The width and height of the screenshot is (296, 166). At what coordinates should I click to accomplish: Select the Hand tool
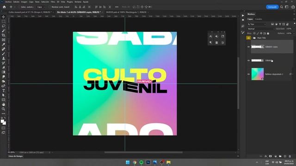coord(3,104)
